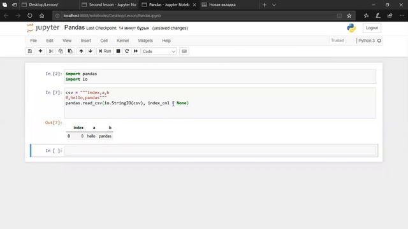Open the Insert menu
The image size is (408, 229).
pos(86,41)
